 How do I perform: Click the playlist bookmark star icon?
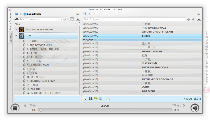[198, 14]
